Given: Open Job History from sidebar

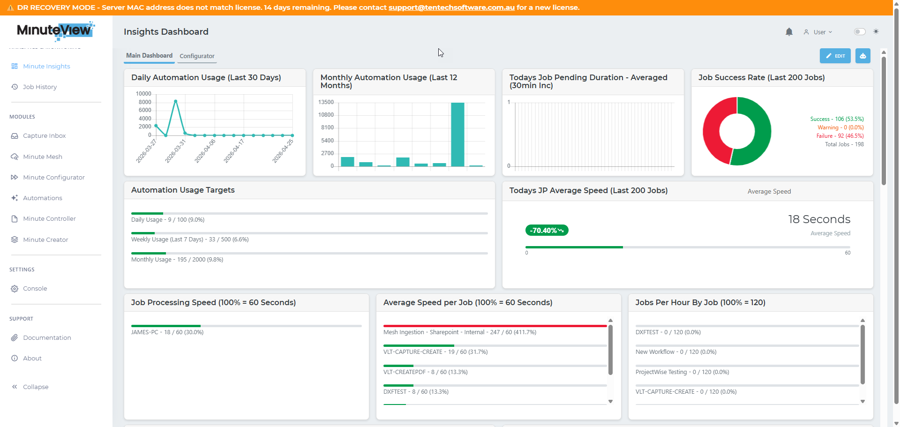Looking at the screenshot, I should pyautogui.click(x=40, y=87).
